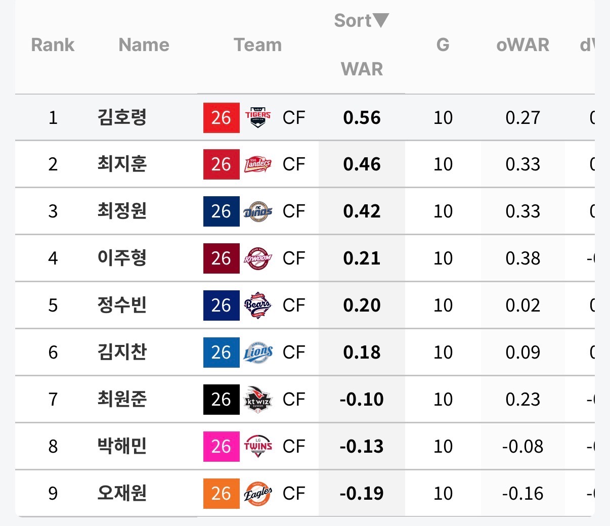
Task: Click the NC Dinos team logo
Action: point(258,211)
